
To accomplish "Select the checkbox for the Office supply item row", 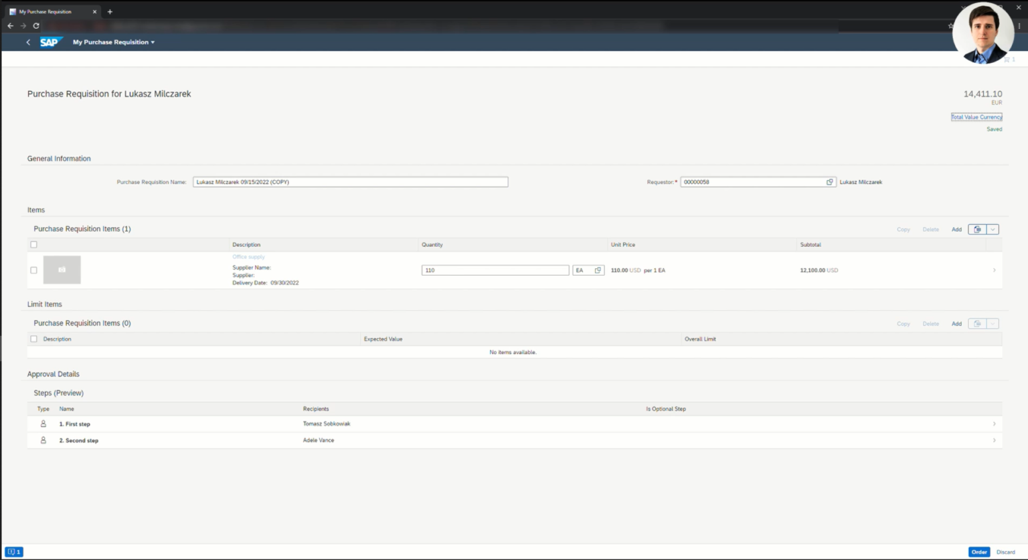I will click(x=33, y=270).
